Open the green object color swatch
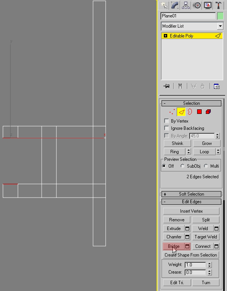This screenshot has height=291, width=227. tap(220, 16)
